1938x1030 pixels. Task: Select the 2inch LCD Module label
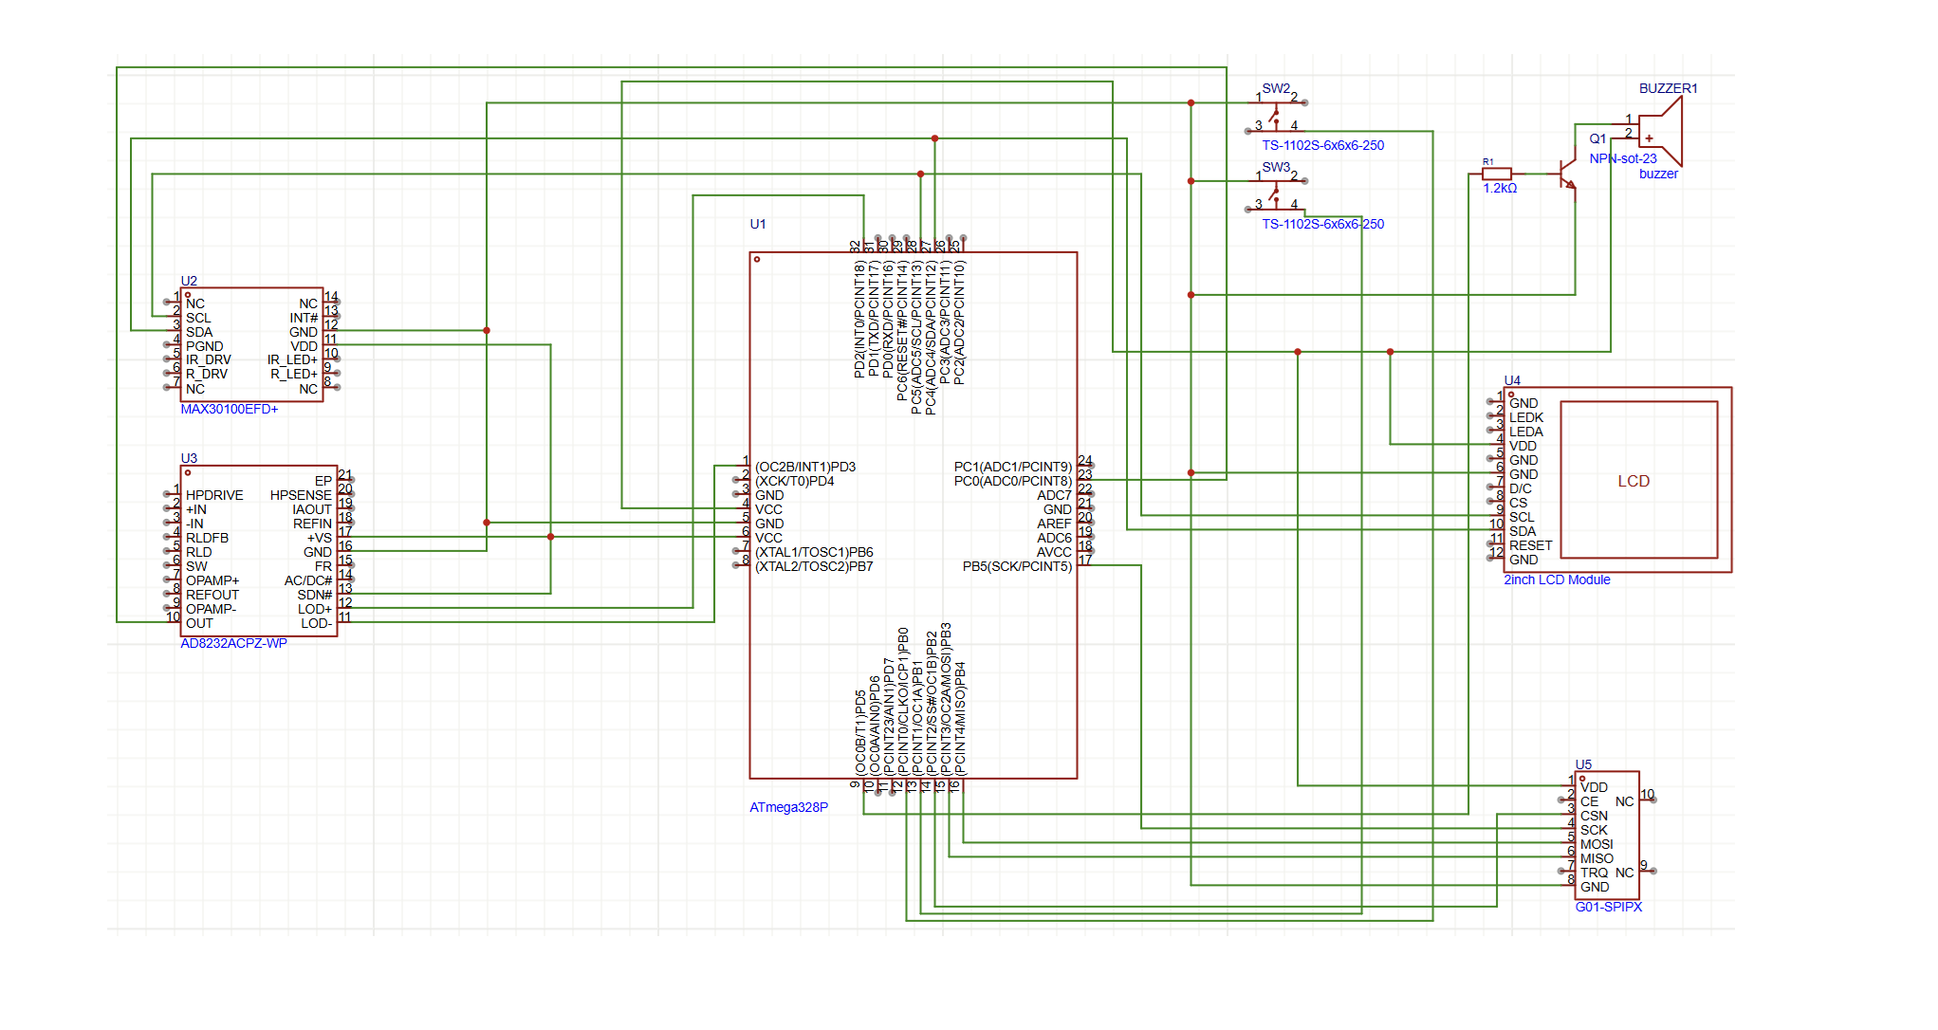(1557, 579)
